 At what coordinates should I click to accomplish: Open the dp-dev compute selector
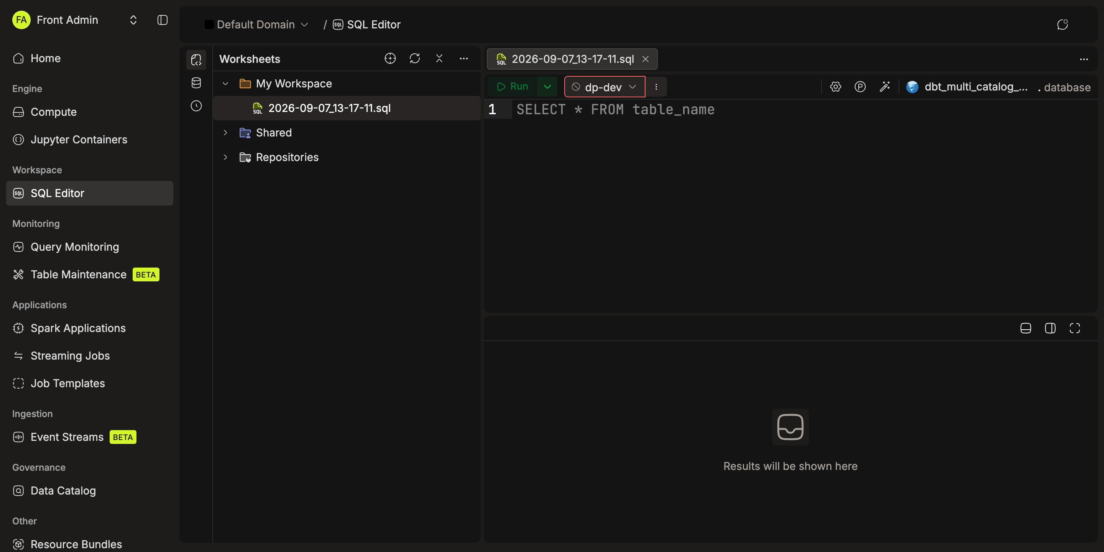click(604, 87)
